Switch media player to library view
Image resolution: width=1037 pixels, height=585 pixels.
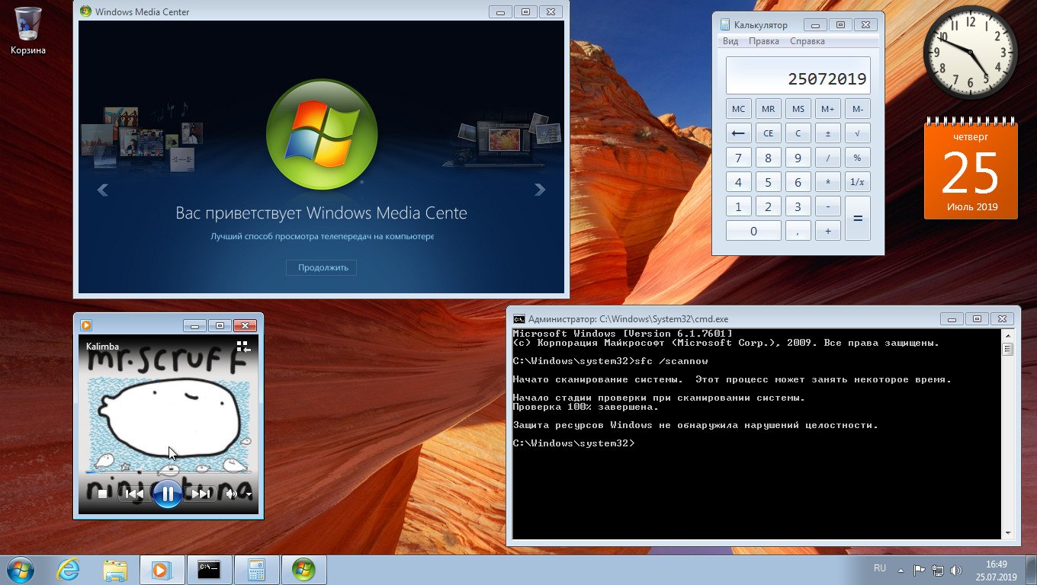pyautogui.click(x=243, y=347)
